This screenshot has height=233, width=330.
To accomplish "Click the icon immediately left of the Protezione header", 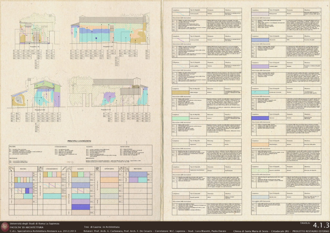I will coord(126,169).
